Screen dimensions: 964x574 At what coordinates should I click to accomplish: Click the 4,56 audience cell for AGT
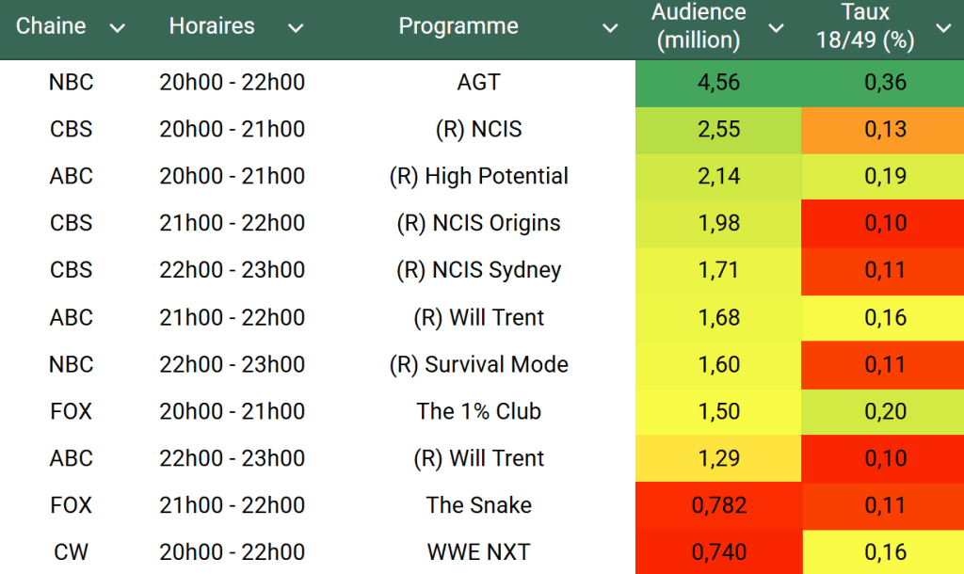[x=718, y=83]
